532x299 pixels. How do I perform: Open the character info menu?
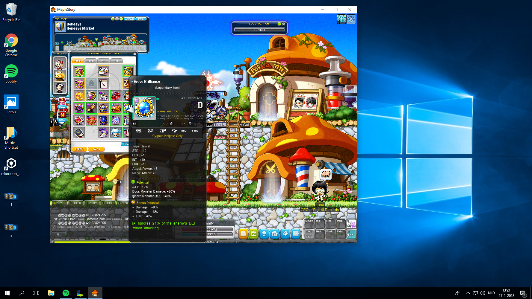point(264,234)
